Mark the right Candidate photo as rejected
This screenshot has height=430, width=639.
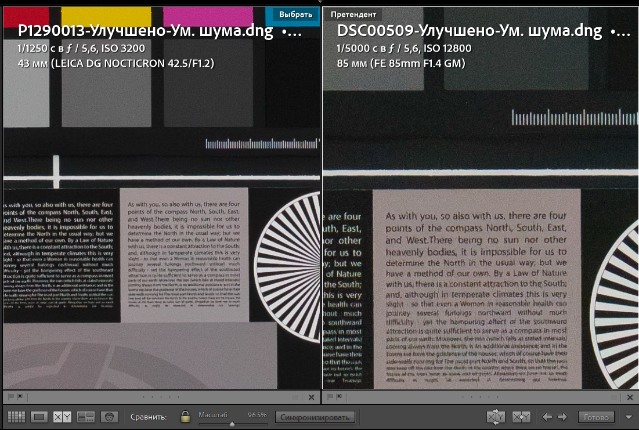click(340, 396)
